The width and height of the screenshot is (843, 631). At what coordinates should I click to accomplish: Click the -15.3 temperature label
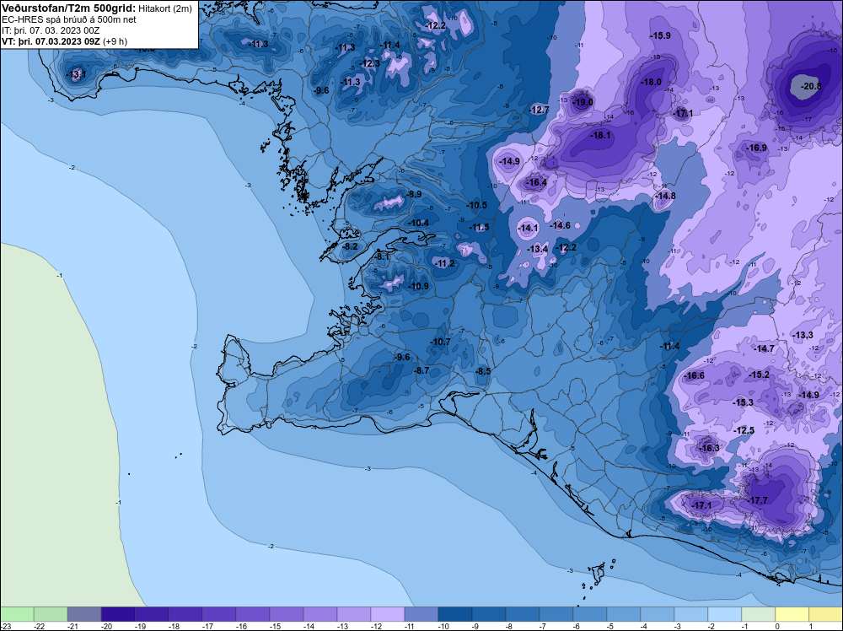743,402
